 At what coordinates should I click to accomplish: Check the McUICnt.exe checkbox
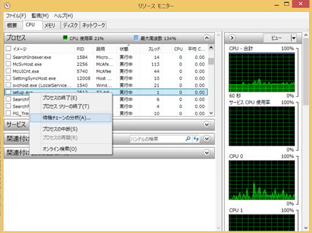tap(8, 71)
